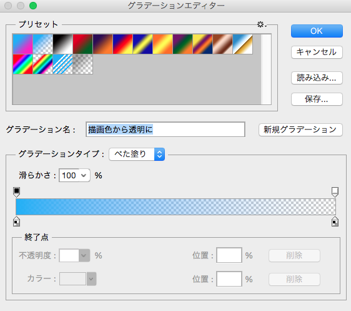
Task: Click the キャンセル button
Action: click(317, 52)
